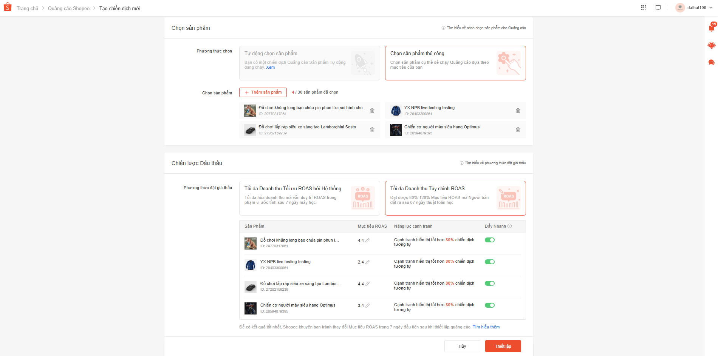Disable Đẩy Nhanh for YX NPB row
The image size is (718, 356).
[x=490, y=262]
